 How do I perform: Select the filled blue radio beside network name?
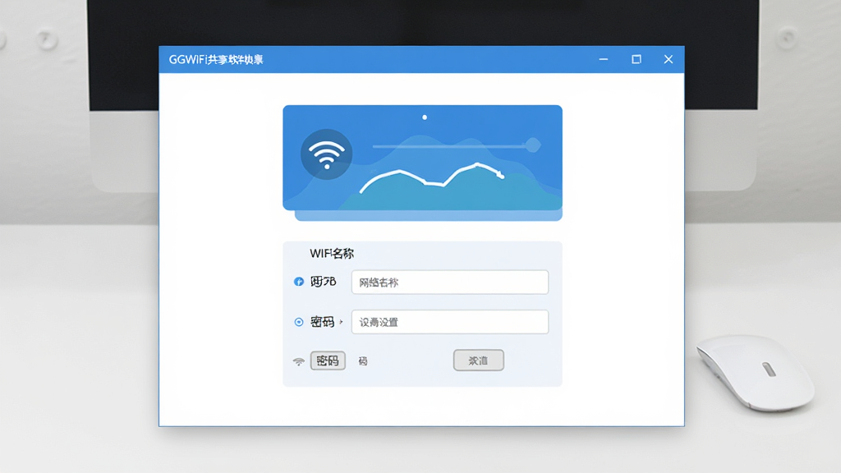299,282
